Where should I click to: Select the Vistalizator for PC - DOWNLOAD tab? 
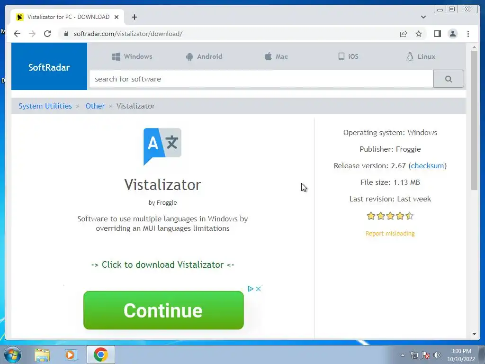click(x=67, y=17)
